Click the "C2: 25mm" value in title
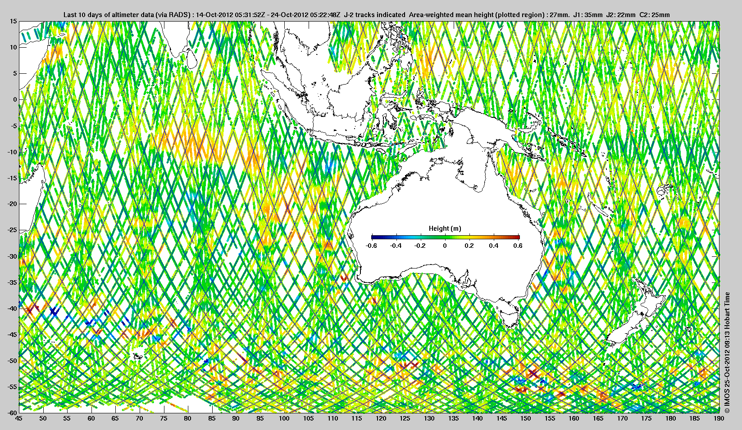Image resolution: width=742 pixels, height=430 pixels. (x=654, y=15)
